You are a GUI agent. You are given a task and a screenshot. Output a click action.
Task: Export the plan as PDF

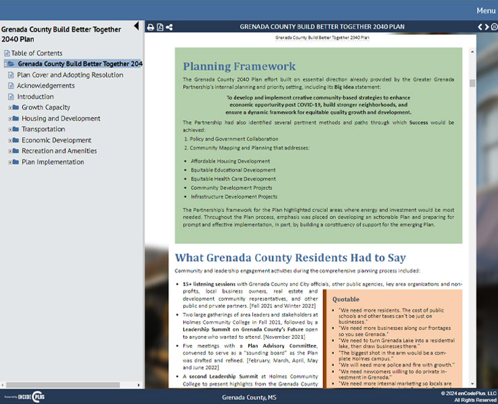[x=160, y=28]
